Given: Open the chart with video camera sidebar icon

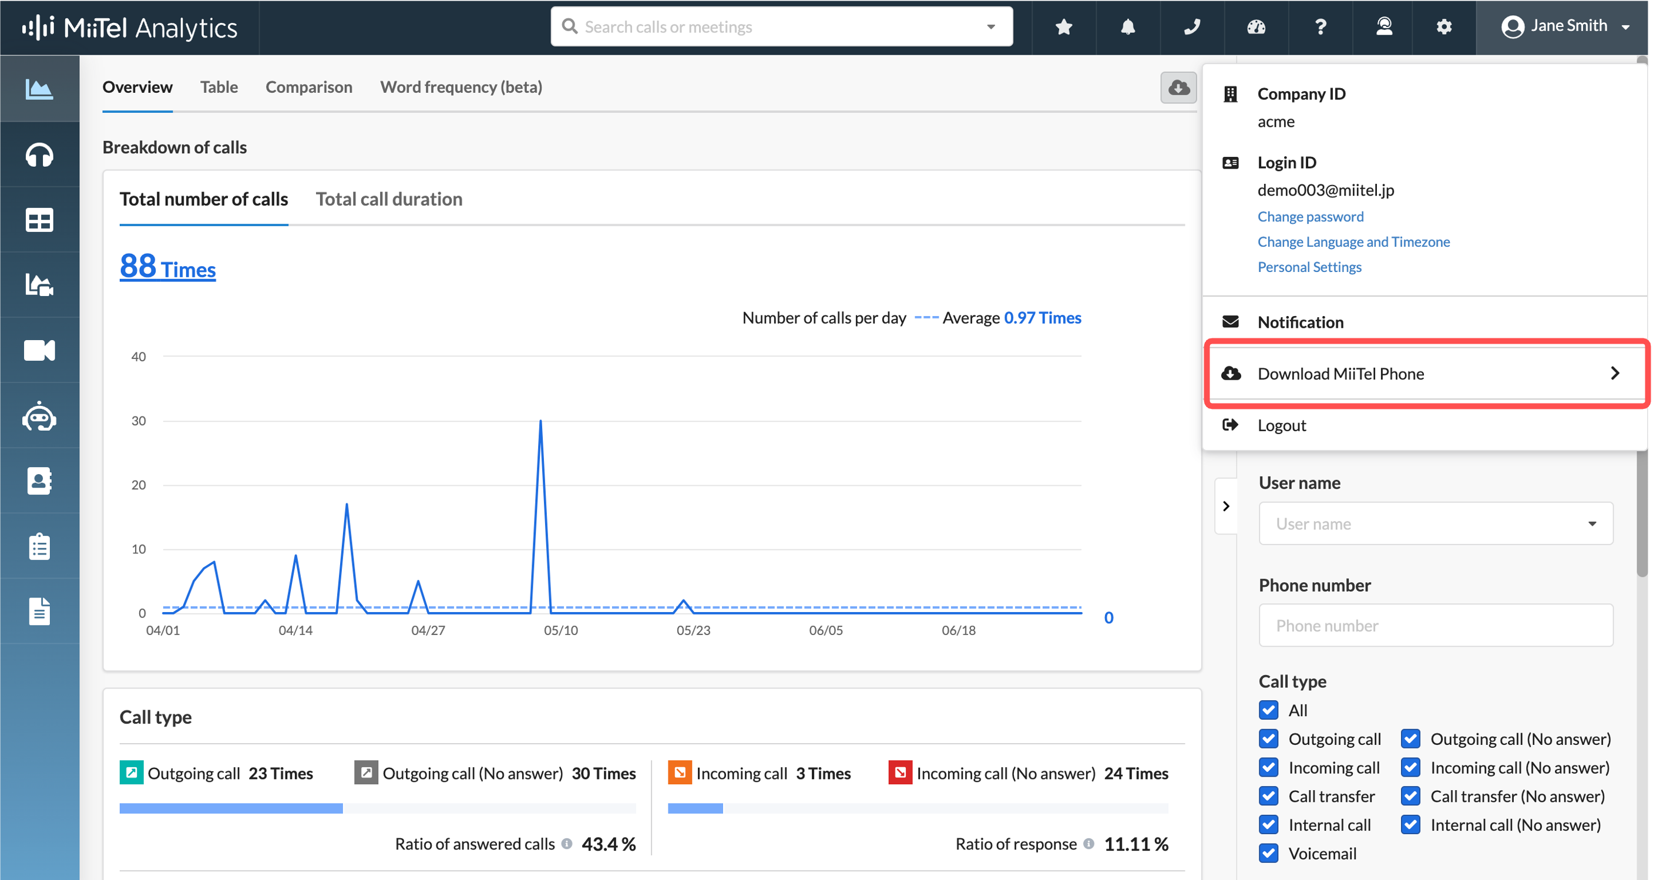Looking at the screenshot, I should point(39,285).
